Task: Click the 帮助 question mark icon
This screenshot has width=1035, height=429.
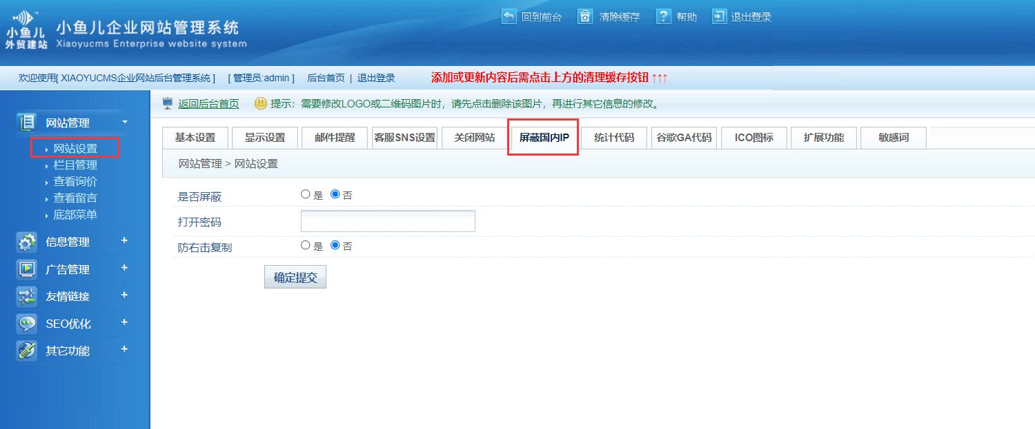Action: [663, 17]
